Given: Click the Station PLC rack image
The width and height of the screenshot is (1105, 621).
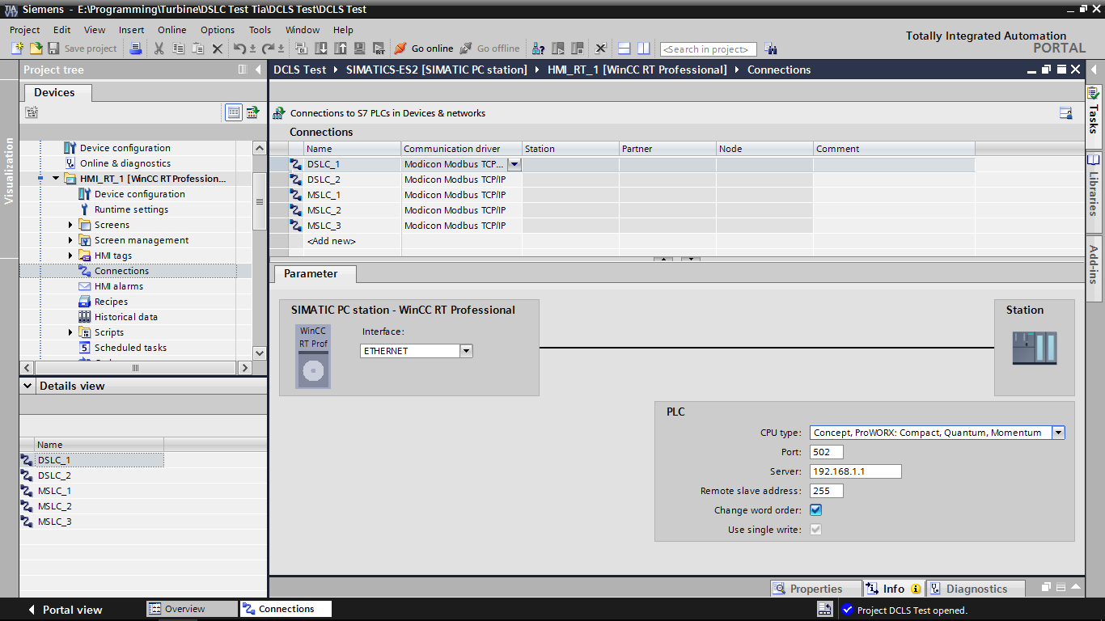Looking at the screenshot, I should coord(1035,348).
